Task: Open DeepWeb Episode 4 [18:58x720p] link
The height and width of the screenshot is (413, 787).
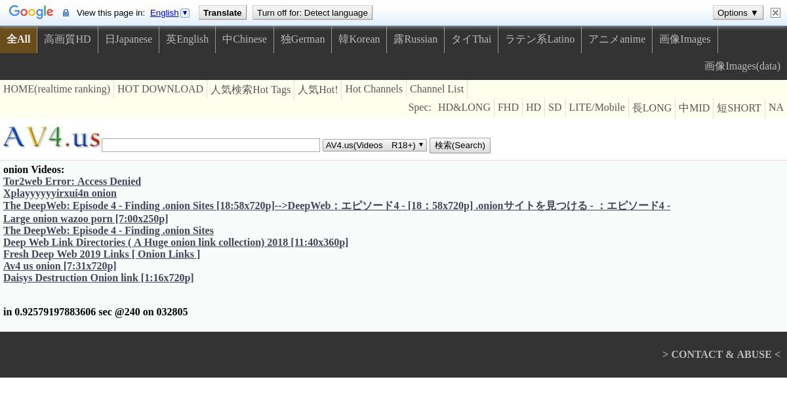Action: pos(336,206)
